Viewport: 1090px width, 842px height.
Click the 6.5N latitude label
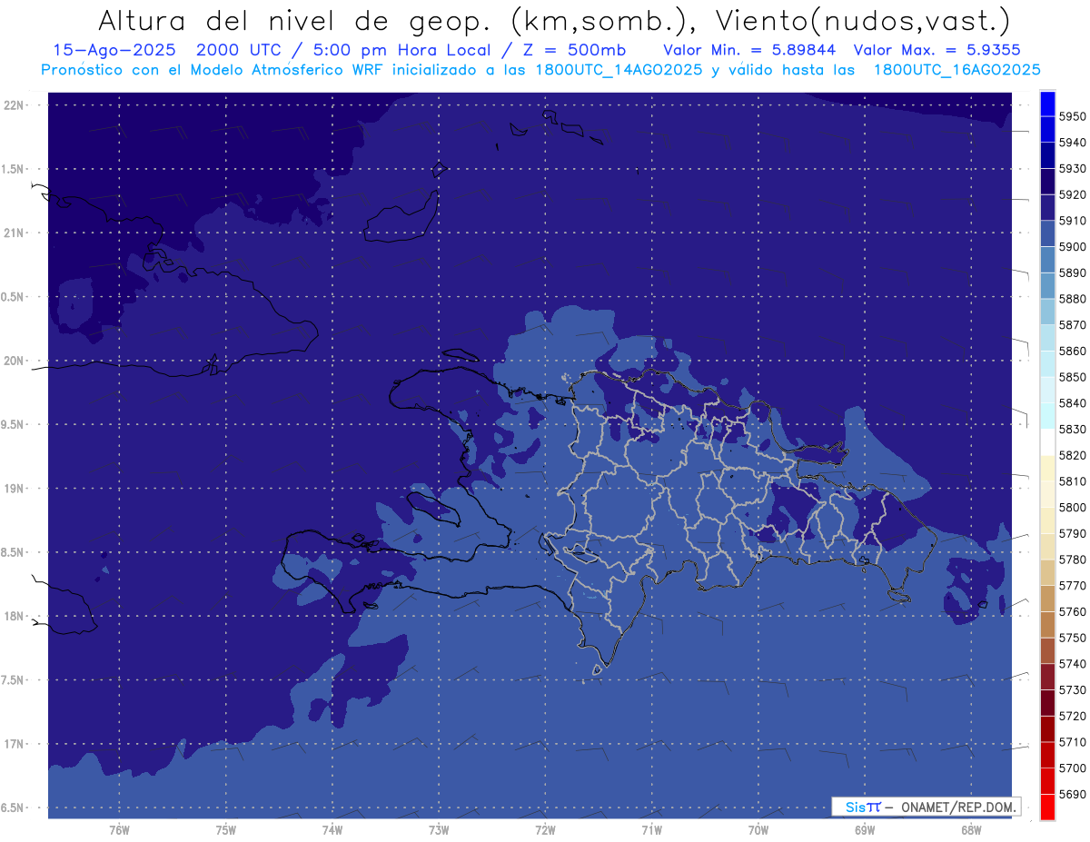(13, 807)
